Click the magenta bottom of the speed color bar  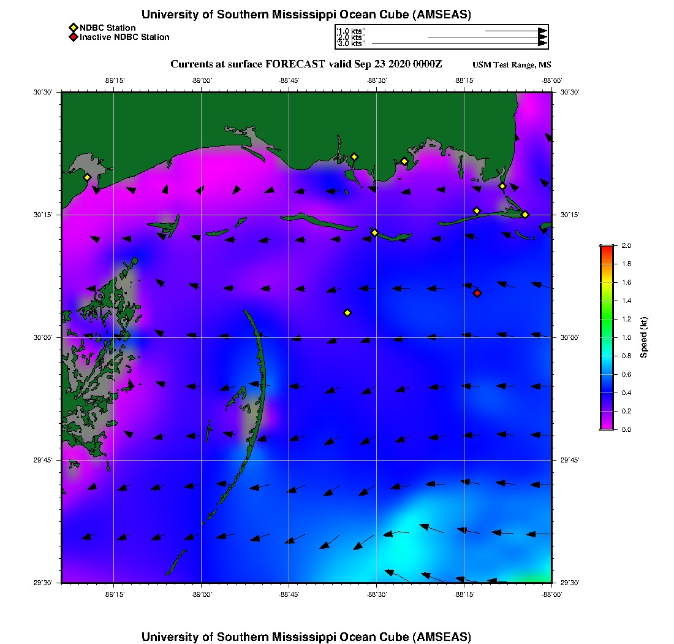(x=607, y=426)
